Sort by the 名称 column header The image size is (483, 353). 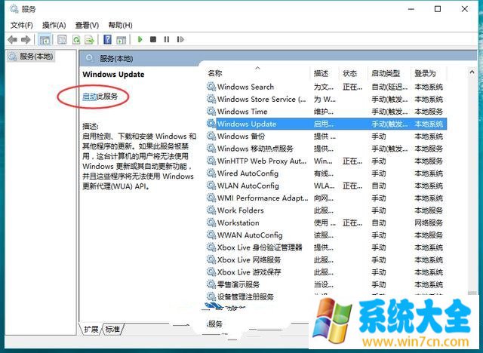pyautogui.click(x=215, y=73)
